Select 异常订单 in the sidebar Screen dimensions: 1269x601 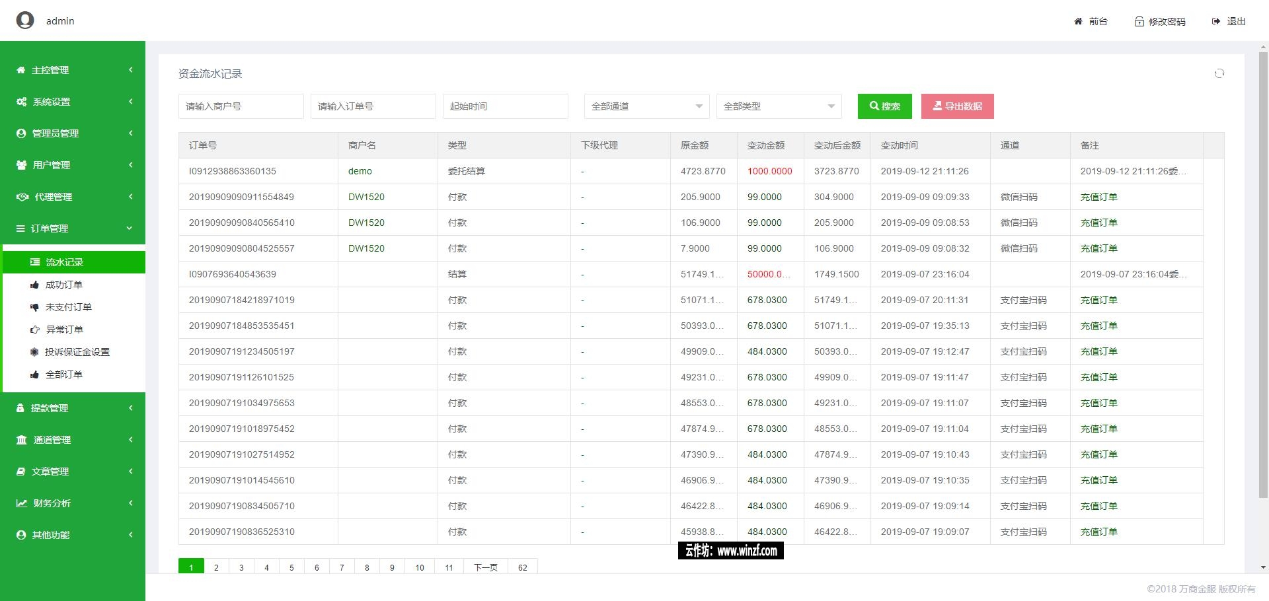[x=64, y=330]
